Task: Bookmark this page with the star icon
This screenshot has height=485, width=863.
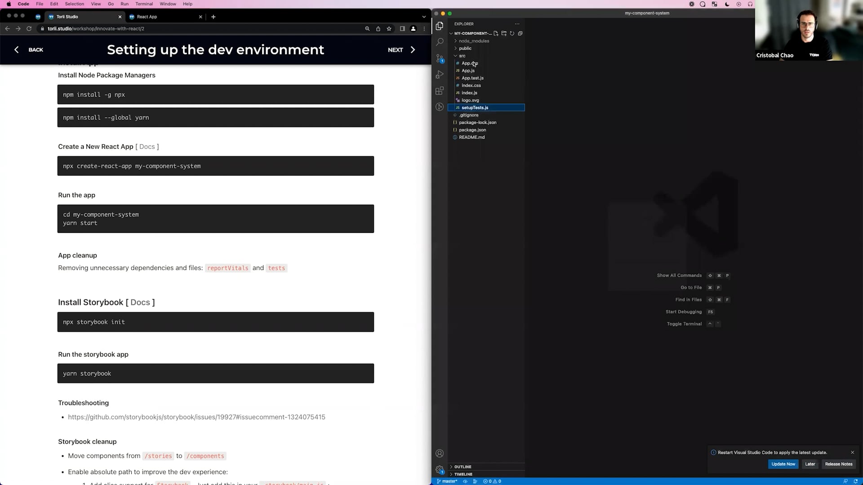Action: 389,29
